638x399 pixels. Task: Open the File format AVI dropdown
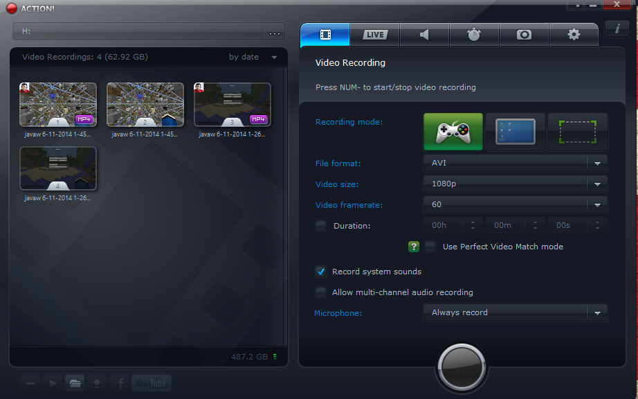coord(515,163)
